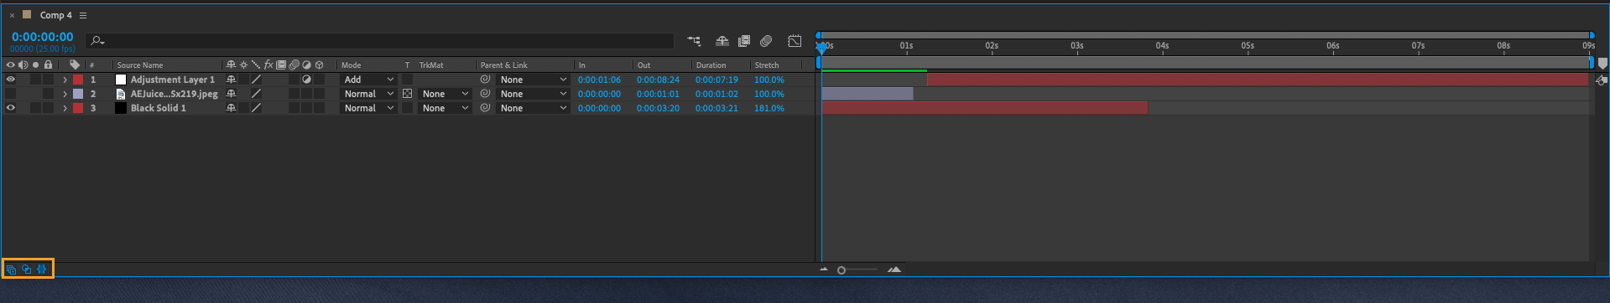The image size is (1610, 303).
Task: Toggle adjustment layer switch on Adjustment Layer 1
Action: [306, 80]
